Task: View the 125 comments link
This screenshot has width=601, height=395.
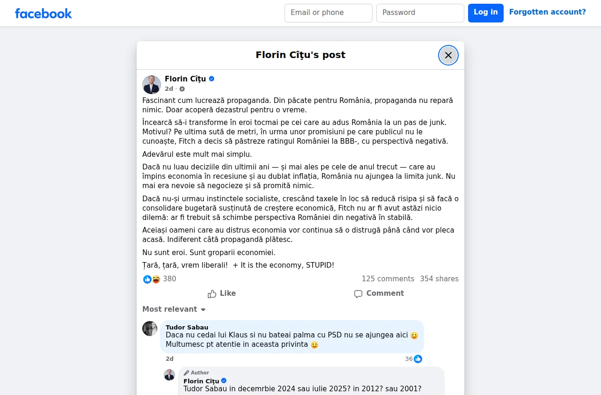Action: 388,279
